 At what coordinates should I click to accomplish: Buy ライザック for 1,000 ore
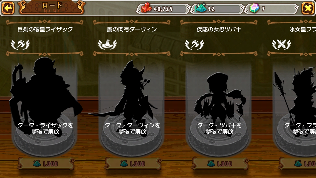click(45, 164)
